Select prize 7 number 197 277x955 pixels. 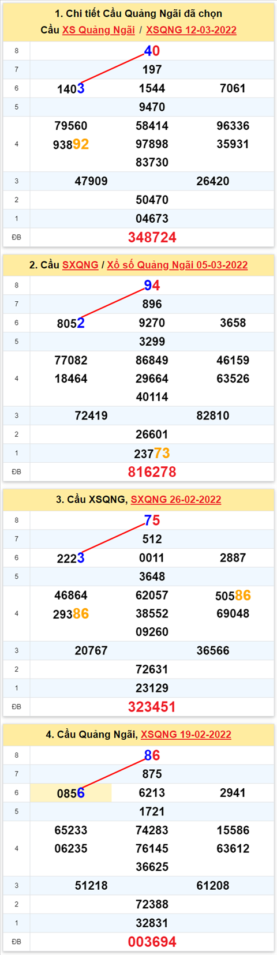click(x=152, y=70)
